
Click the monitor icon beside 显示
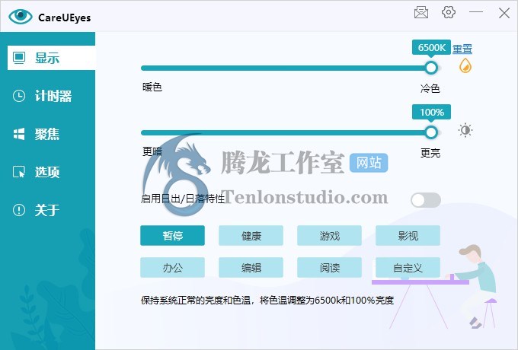pos(19,58)
